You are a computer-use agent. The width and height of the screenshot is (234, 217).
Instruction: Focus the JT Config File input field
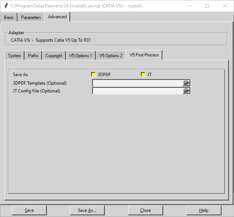click(x=138, y=91)
